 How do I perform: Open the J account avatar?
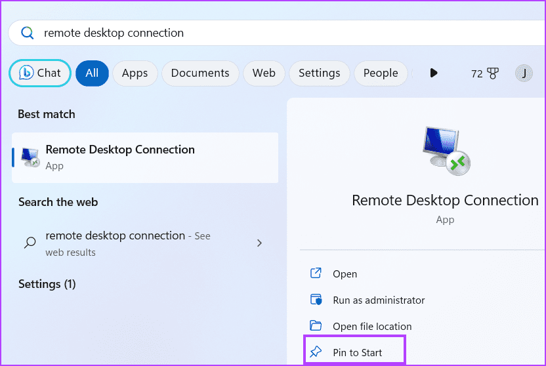(x=524, y=73)
